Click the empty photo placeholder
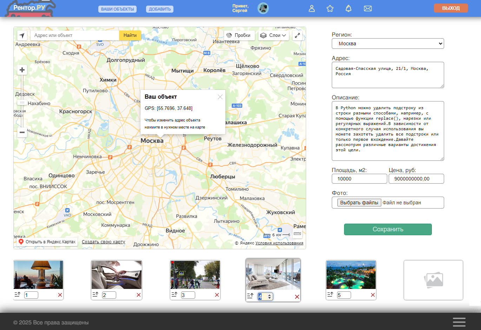 tap(433, 280)
